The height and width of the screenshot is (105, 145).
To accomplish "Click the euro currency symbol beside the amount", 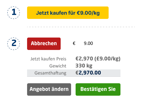I will (x=74, y=43).
